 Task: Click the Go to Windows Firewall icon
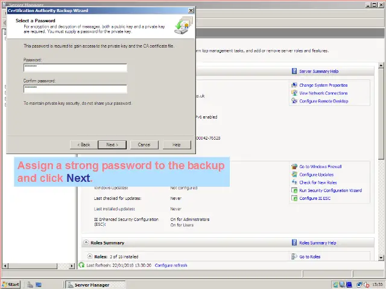pos(294,167)
